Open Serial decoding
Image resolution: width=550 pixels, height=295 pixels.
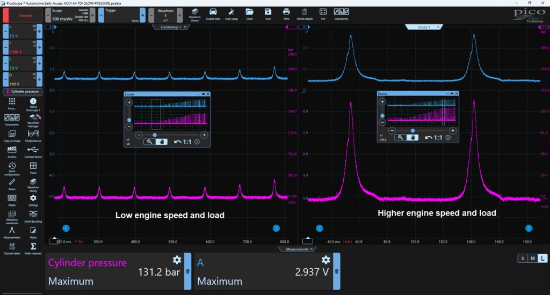(33, 217)
